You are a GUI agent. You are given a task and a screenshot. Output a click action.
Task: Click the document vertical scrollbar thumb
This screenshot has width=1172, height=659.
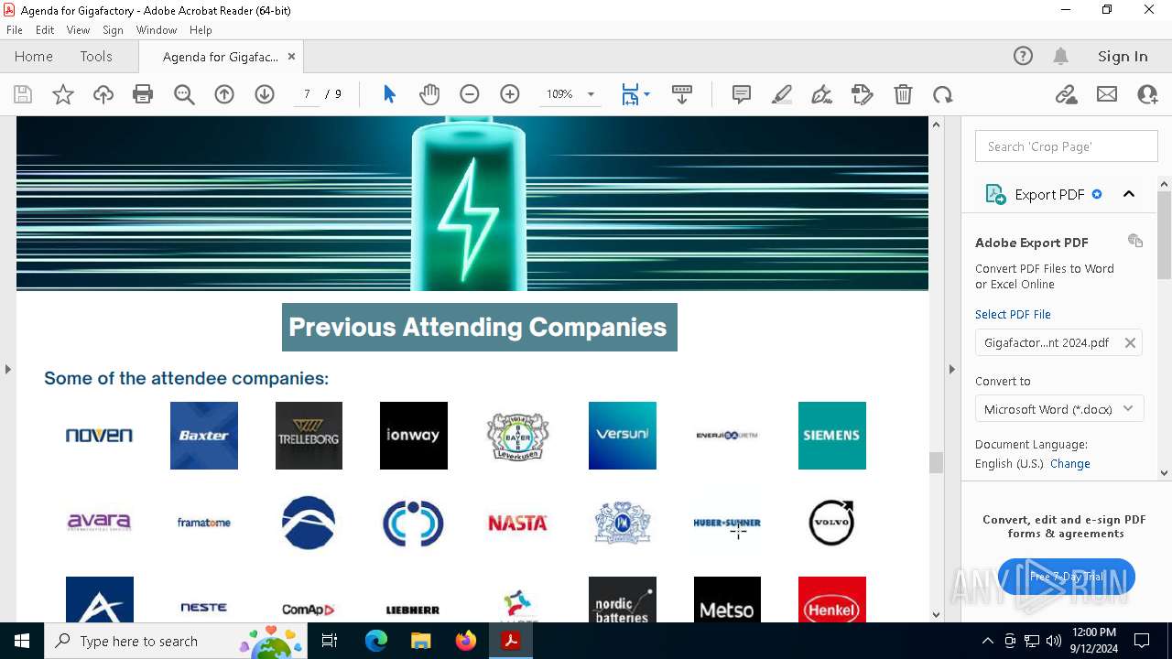pos(936,463)
